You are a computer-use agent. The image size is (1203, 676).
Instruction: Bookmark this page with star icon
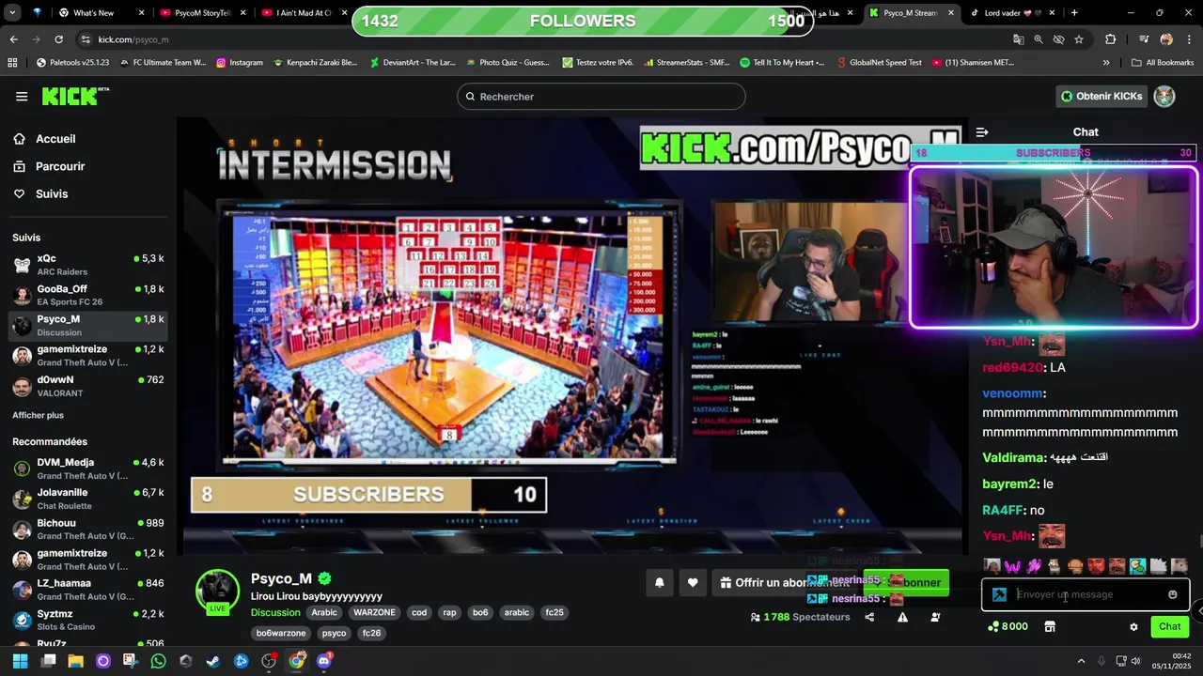coord(1079,39)
